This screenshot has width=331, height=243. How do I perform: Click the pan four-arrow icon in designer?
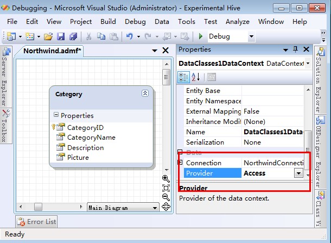click(166, 207)
